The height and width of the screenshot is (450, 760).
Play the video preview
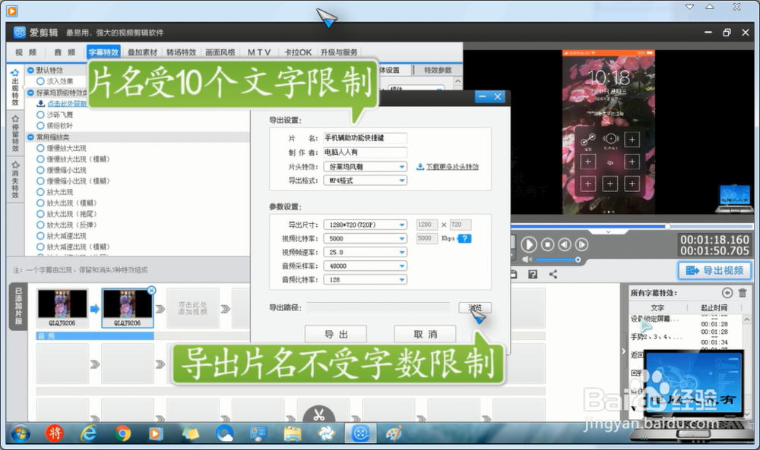point(529,244)
